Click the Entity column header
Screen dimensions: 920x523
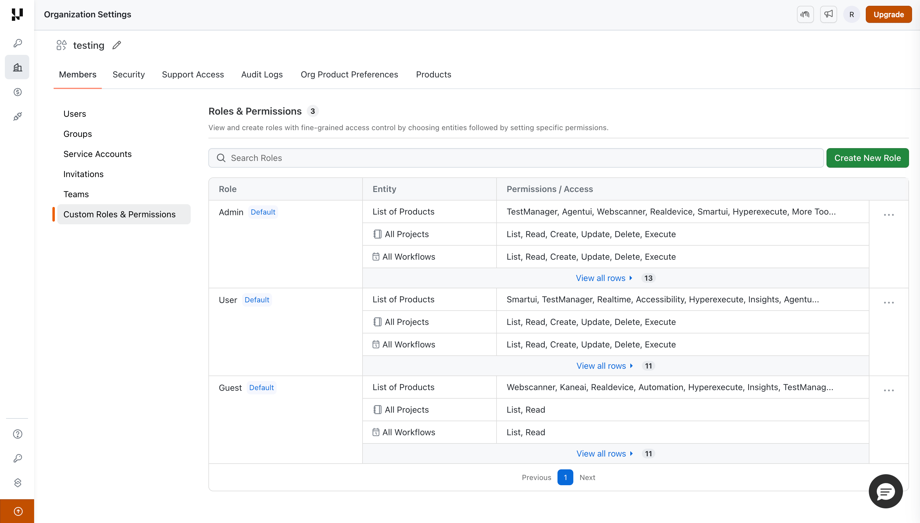384,189
